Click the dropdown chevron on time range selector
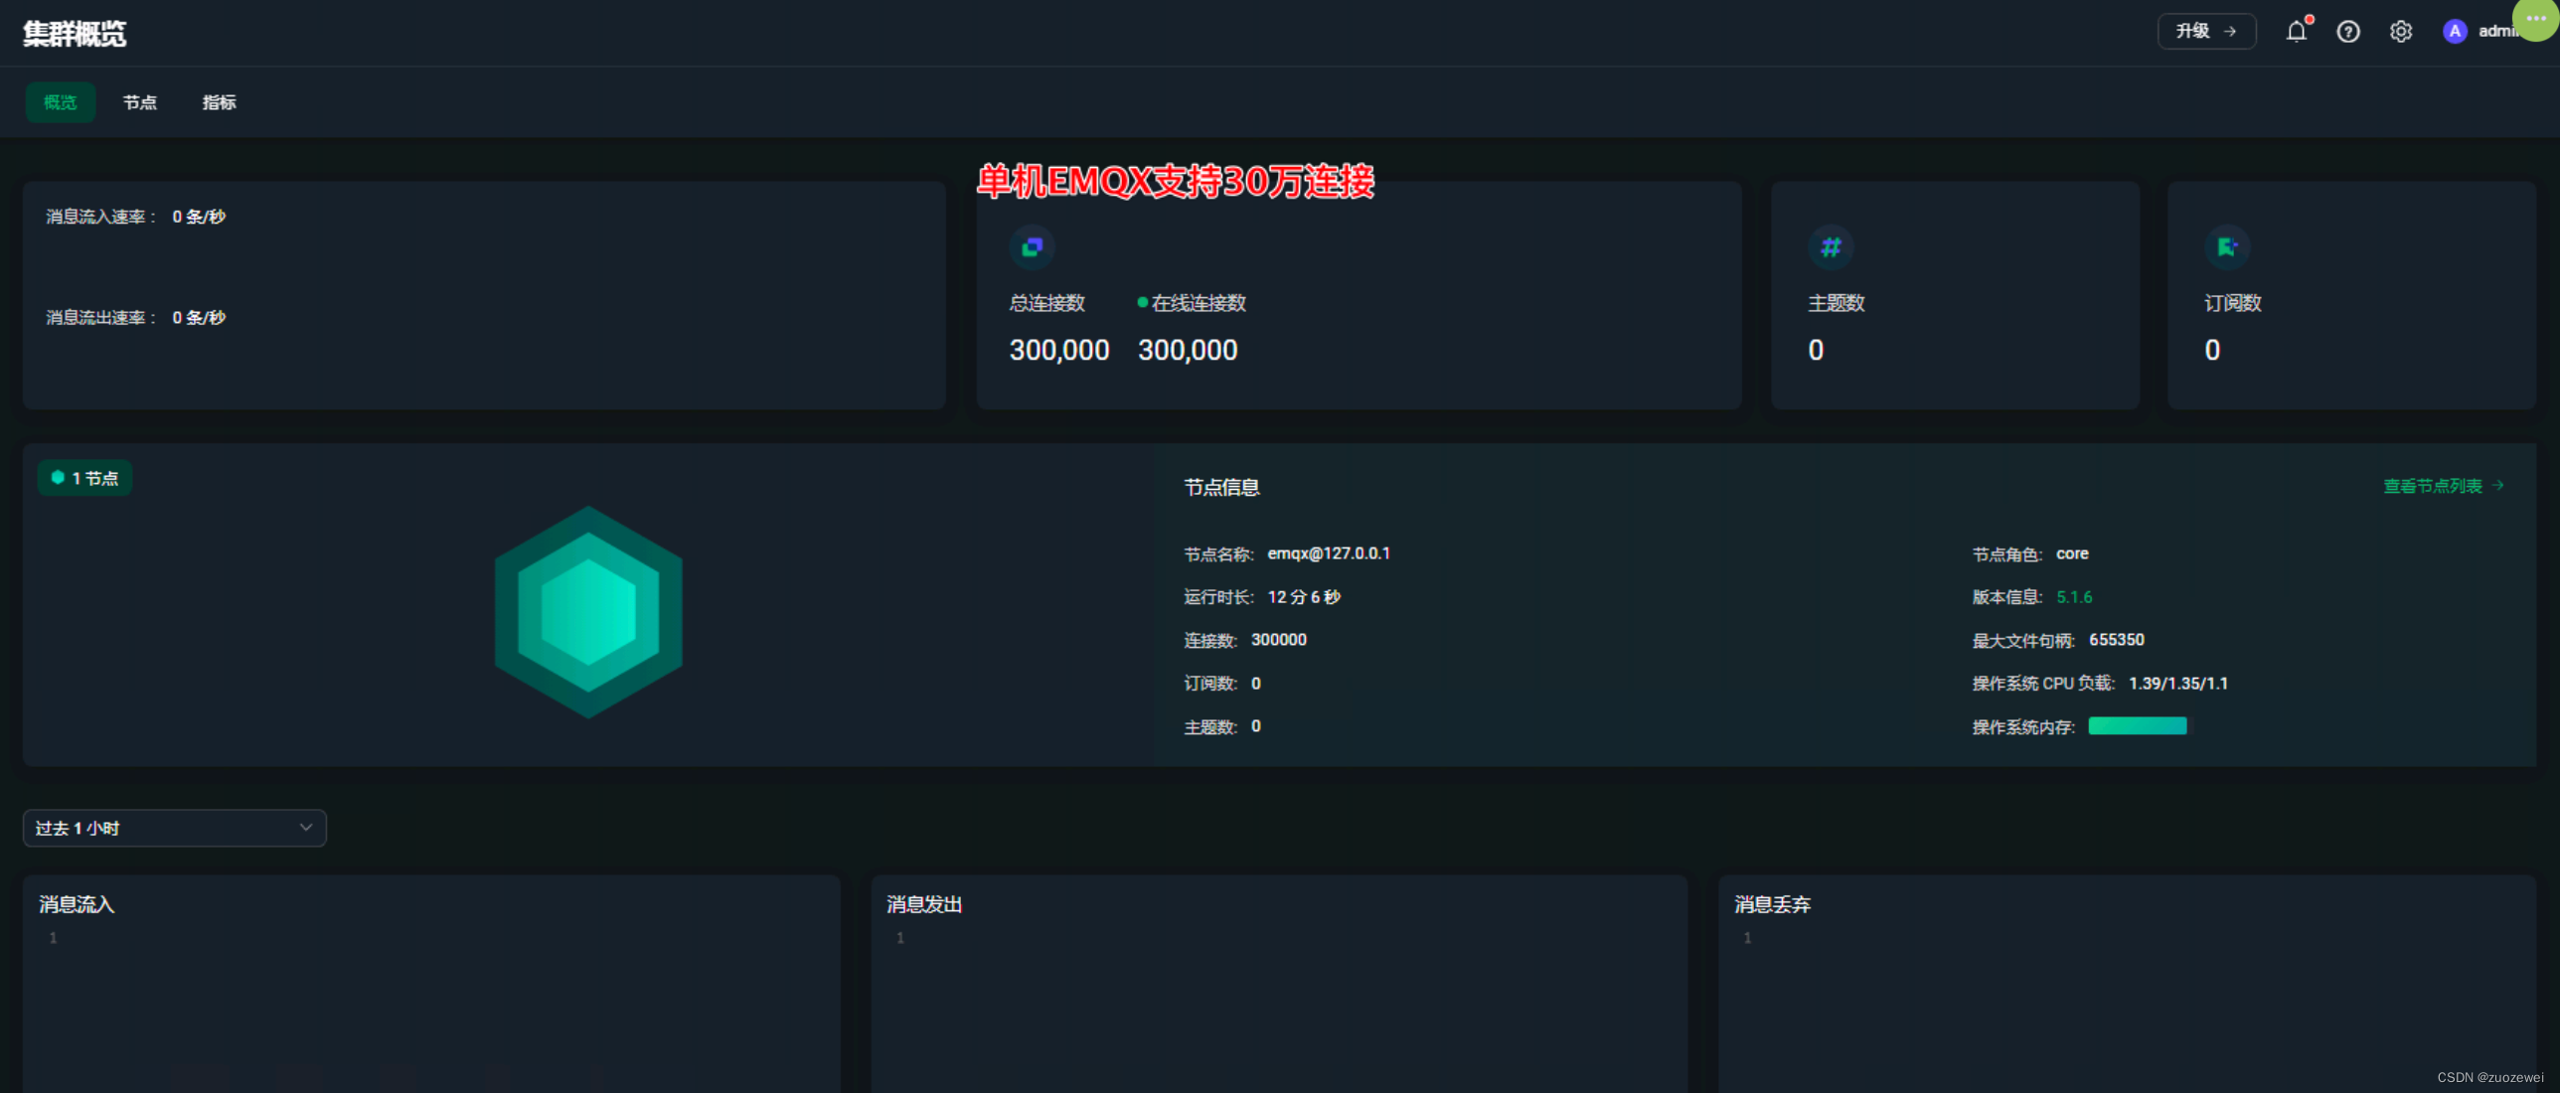 (306, 828)
